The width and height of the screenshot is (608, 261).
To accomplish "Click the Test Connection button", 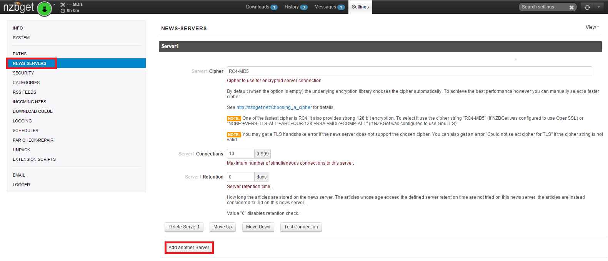I will coord(301,227).
